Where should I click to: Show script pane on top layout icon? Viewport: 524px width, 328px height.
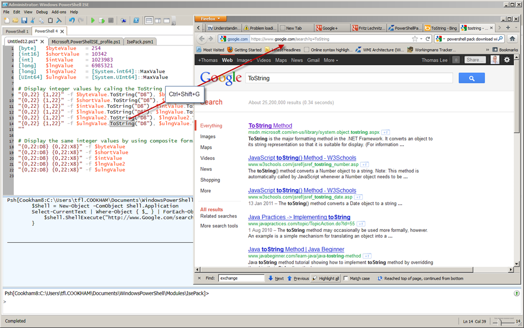click(x=149, y=20)
